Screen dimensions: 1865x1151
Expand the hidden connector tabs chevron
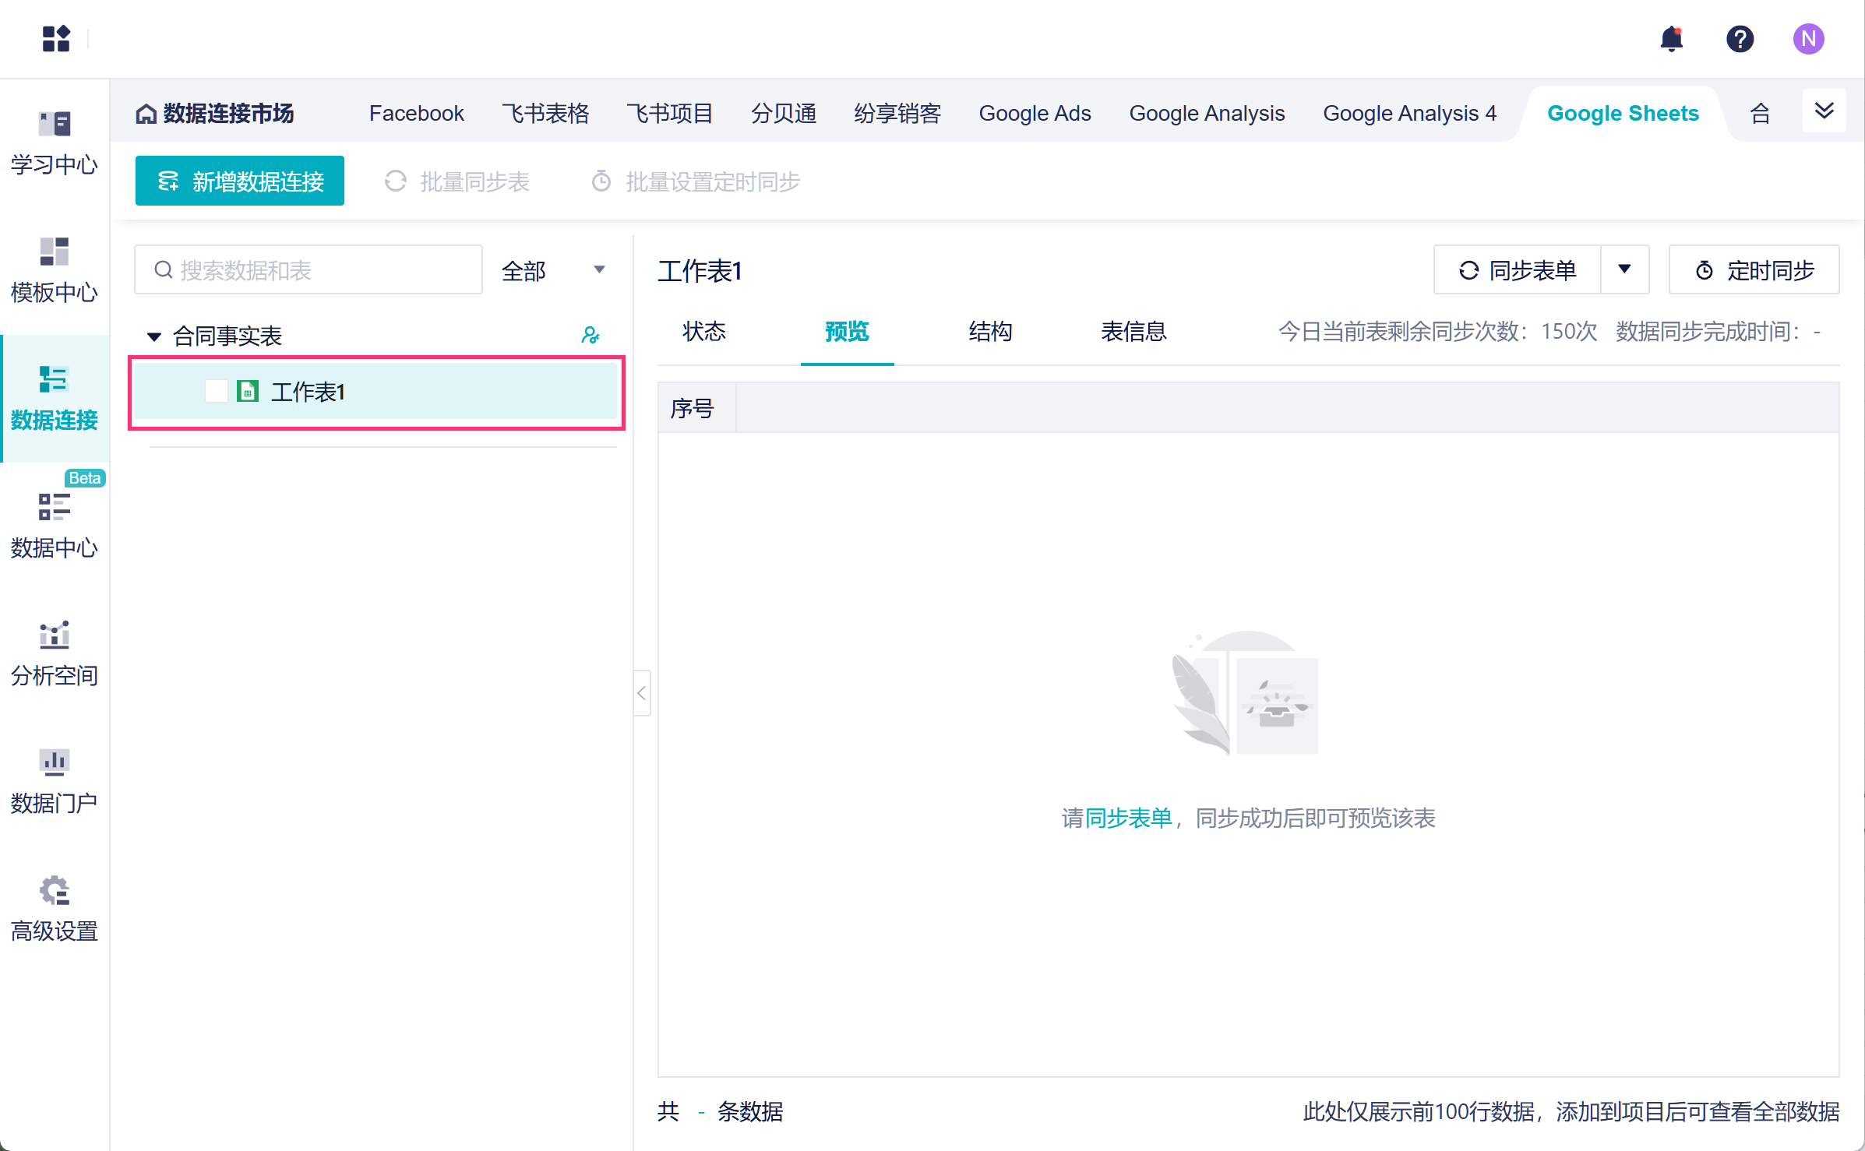[x=1824, y=111]
